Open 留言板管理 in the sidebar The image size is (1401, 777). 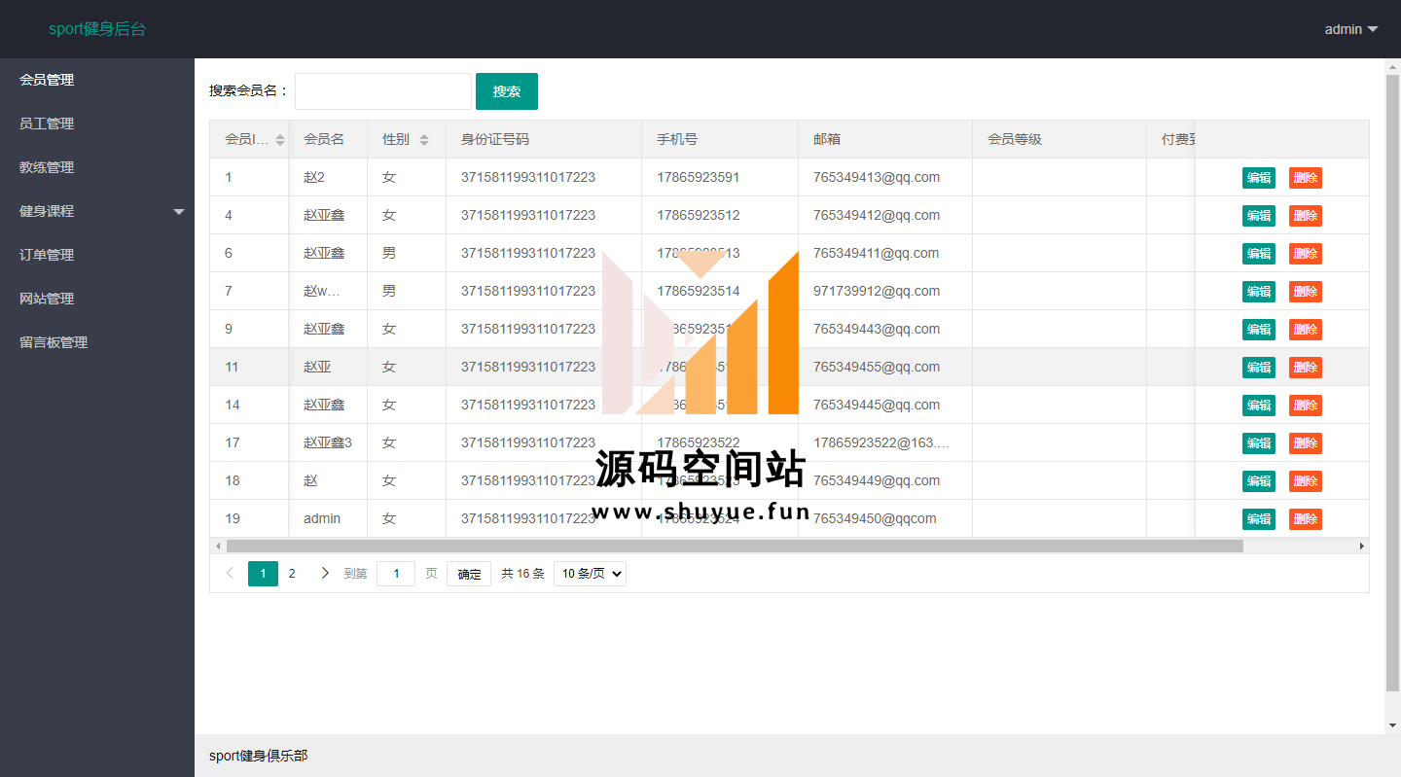97,342
